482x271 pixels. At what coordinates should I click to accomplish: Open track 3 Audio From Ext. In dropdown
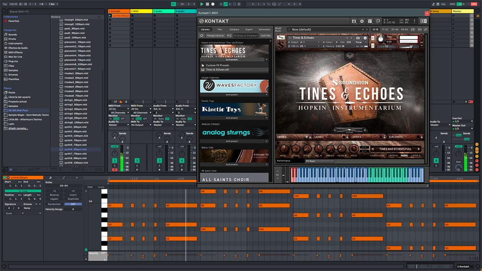164,109
